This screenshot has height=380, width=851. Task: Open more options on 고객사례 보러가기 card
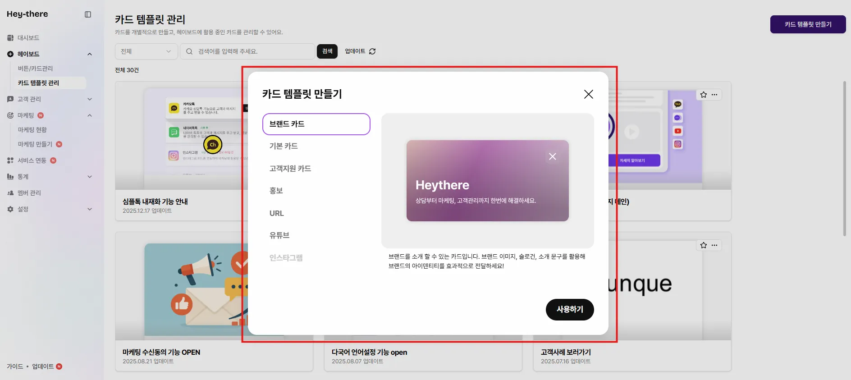coord(714,245)
